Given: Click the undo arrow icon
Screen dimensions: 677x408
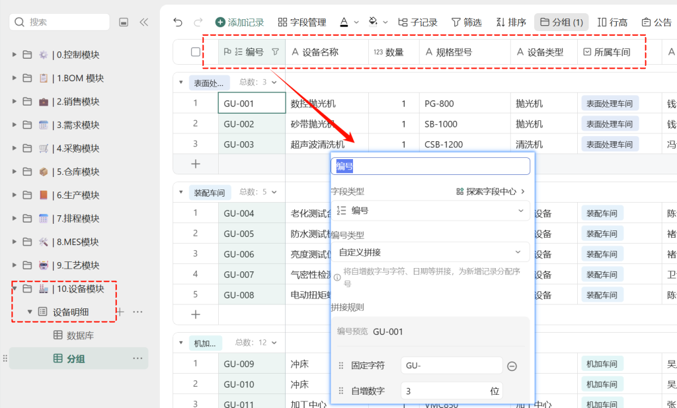Looking at the screenshot, I should click(x=178, y=22).
